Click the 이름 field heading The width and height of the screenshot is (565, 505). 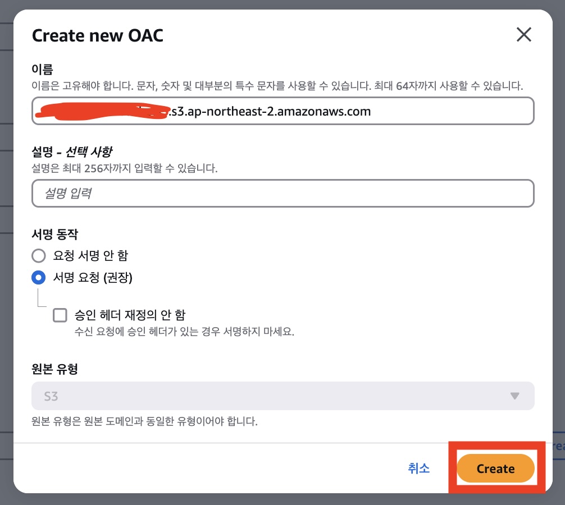point(43,69)
